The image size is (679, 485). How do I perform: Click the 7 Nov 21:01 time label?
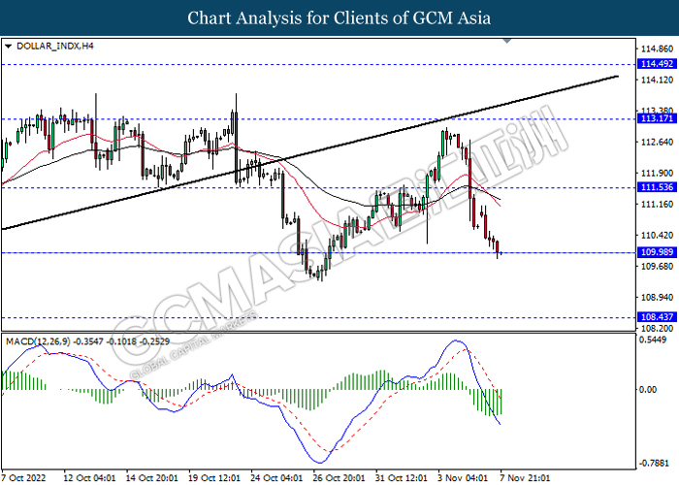(x=525, y=478)
